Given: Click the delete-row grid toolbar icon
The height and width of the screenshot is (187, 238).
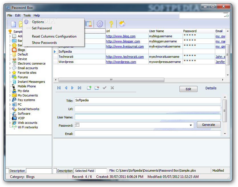Looking at the screenshot, I should (88, 24).
